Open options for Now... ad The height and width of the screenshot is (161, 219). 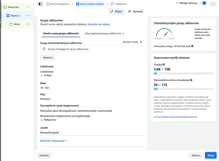pos(28,24)
